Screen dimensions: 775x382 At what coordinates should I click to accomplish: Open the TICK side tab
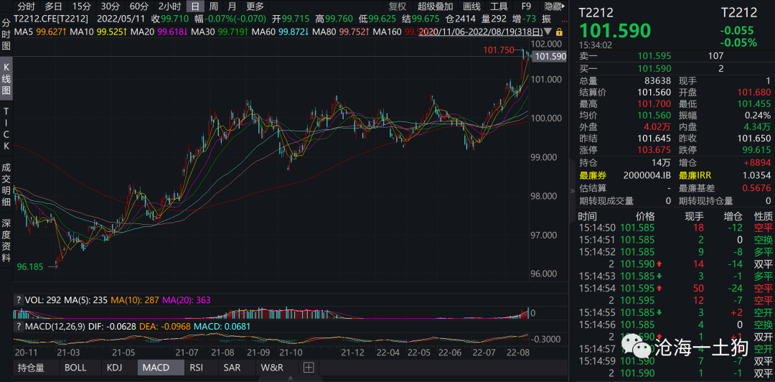click(x=6, y=129)
